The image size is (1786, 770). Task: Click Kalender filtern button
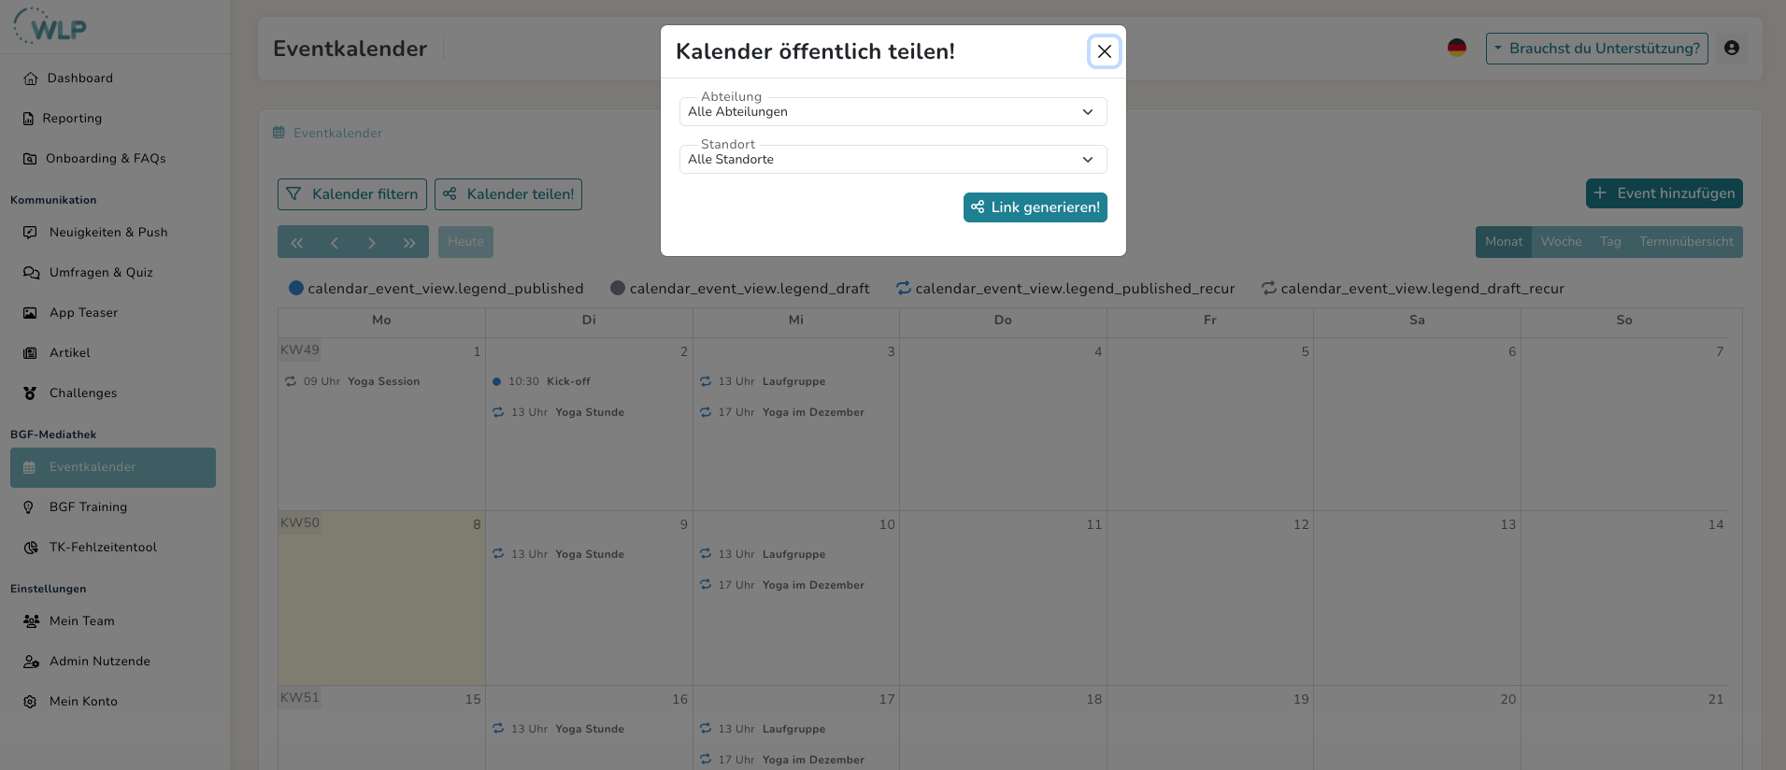click(x=352, y=194)
